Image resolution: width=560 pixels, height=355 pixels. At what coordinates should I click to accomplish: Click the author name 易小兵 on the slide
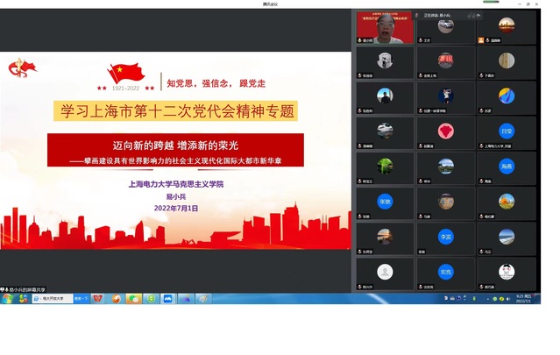(x=176, y=197)
